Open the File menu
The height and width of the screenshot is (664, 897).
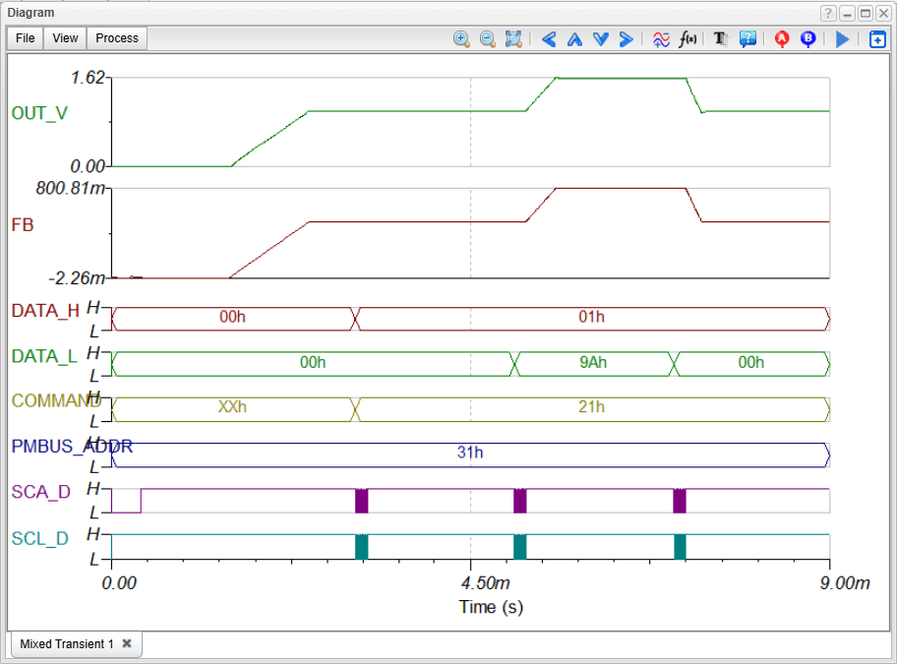[26, 38]
